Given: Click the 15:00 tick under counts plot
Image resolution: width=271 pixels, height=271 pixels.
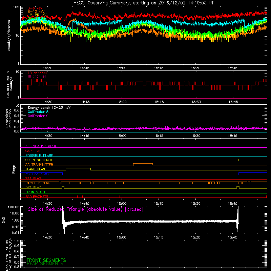Looking at the screenshot, I should pos(122,68).
